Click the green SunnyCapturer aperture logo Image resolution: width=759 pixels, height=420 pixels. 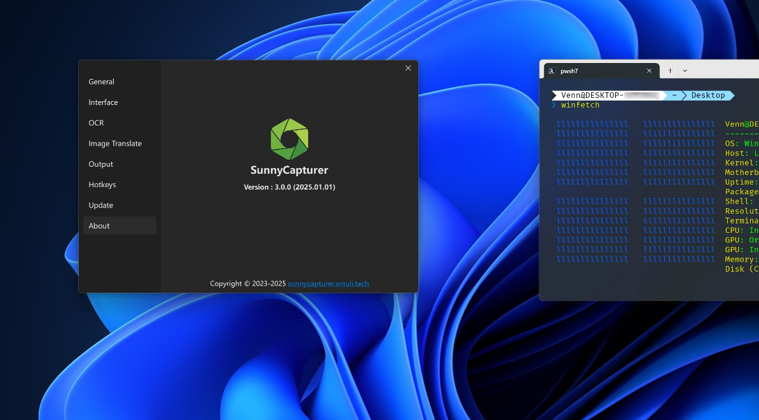[x=289, y=139]
